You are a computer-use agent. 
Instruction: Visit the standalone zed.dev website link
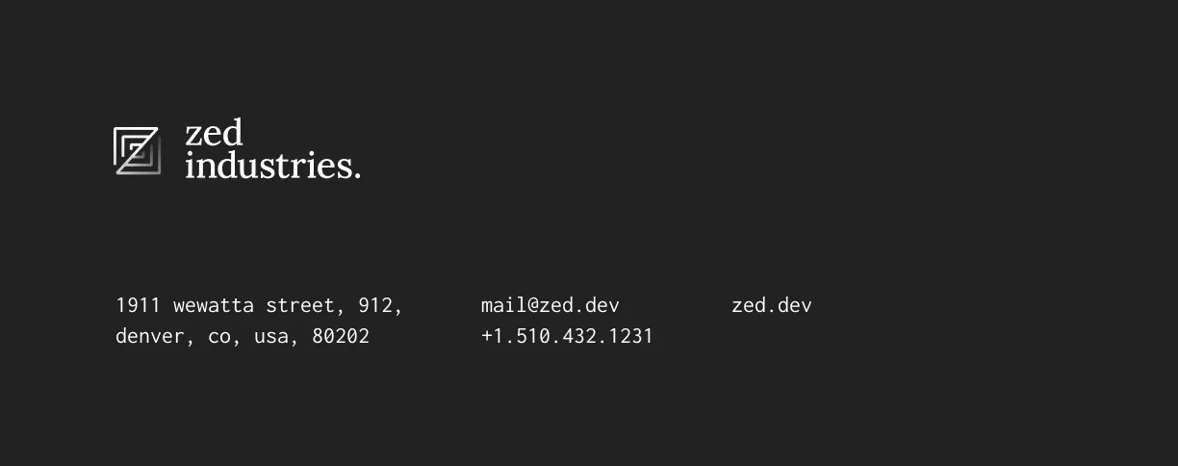click(771, 305)
